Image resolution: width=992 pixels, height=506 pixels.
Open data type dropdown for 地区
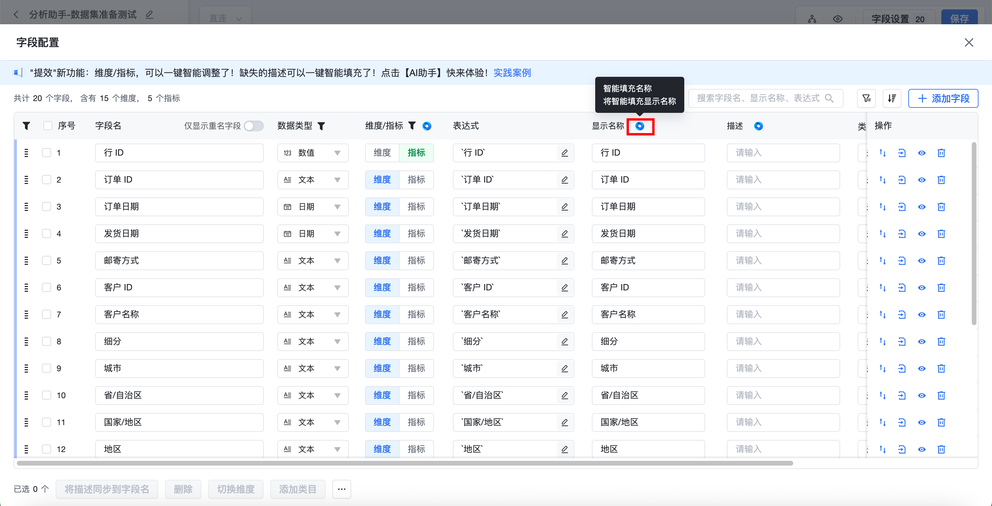pyautogui.click(x=313, y=449)
